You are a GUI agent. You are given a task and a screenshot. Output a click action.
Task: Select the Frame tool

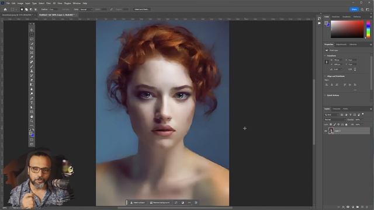(32, 53)
